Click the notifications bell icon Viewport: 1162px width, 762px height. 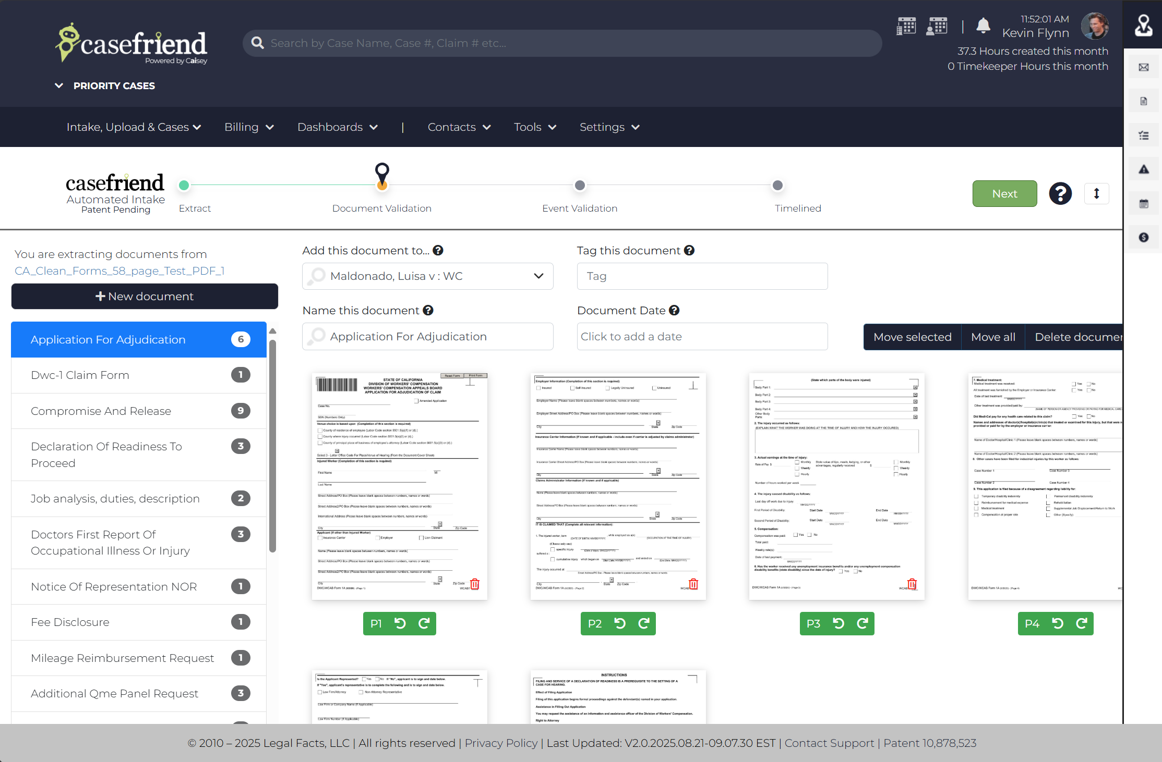pos(983,25)
